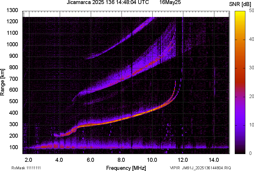254x171 pixels.
Task: Click the file name "JM91J_2025136144804.RIQ"
Action: [206, 168]
